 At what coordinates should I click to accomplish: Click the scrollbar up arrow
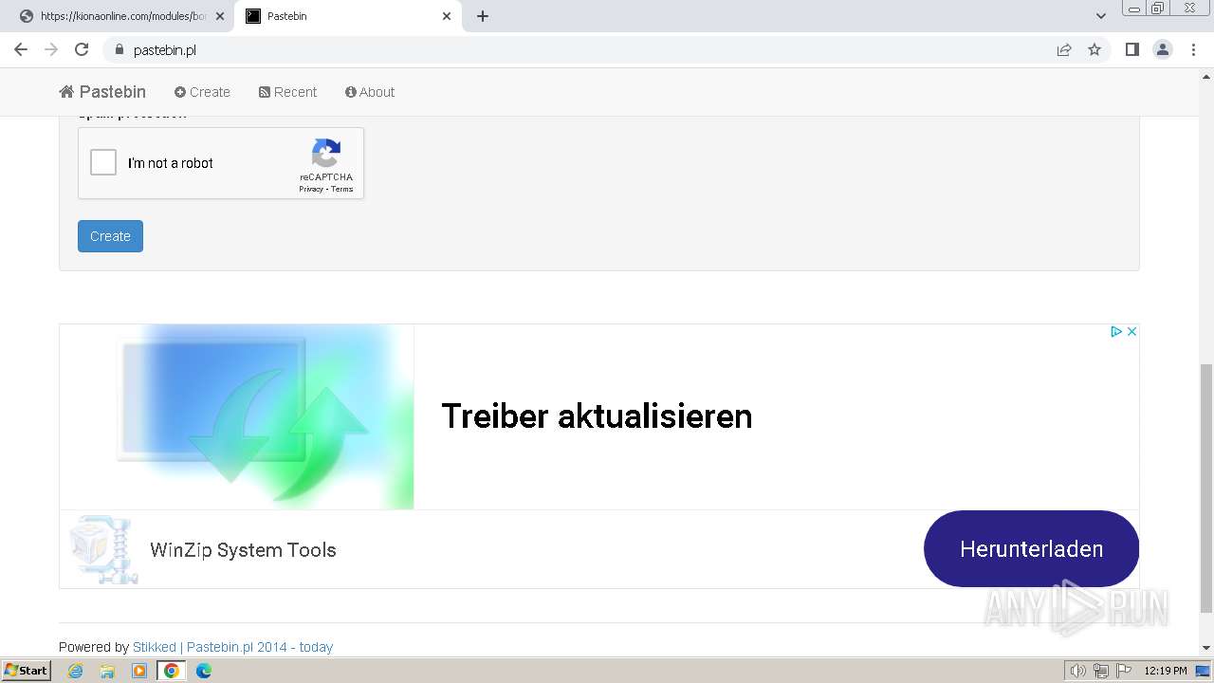coord(1206,76)
